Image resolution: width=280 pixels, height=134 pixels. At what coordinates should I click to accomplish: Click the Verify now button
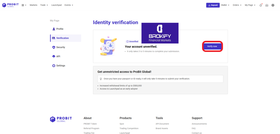pos(212,46)
